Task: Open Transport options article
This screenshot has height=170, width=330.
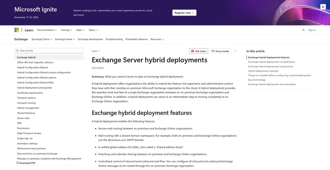Action: pos(26,98)
